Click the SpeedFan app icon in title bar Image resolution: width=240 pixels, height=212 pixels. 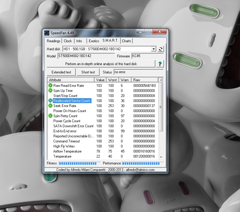47,33
